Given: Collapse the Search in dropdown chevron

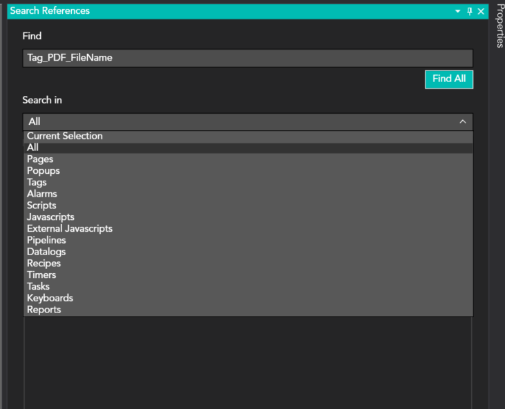Looking at the screenshot, I should point(462,122).
